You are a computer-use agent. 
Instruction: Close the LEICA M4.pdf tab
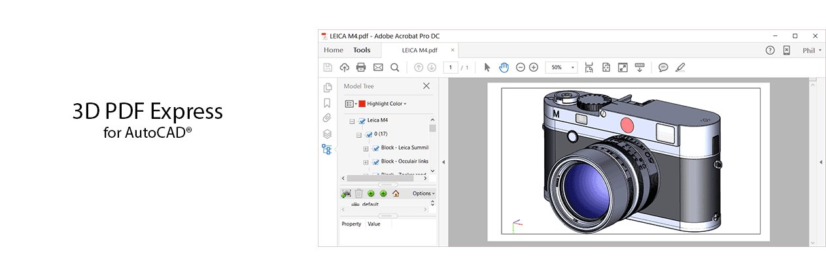point(453,50)
